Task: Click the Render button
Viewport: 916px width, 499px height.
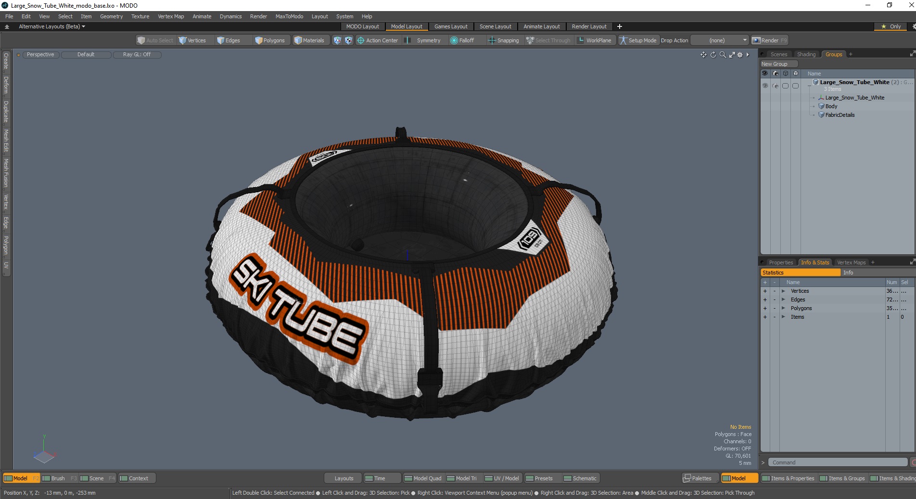Action: [770, 40]
